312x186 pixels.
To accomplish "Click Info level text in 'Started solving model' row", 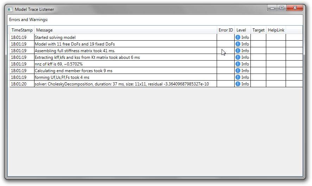I will [245, 37].
